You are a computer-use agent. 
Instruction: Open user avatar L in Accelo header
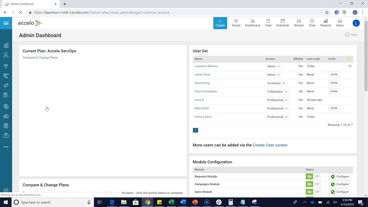pyautogui.click(x=356, y=23)
